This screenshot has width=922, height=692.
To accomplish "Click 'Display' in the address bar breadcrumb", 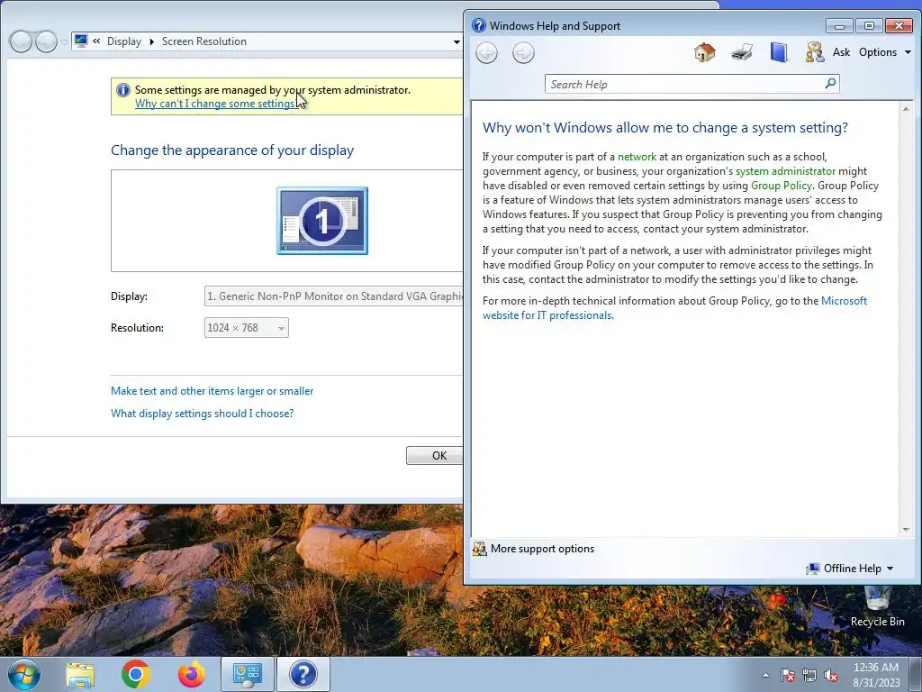I will tap(124, 41).
